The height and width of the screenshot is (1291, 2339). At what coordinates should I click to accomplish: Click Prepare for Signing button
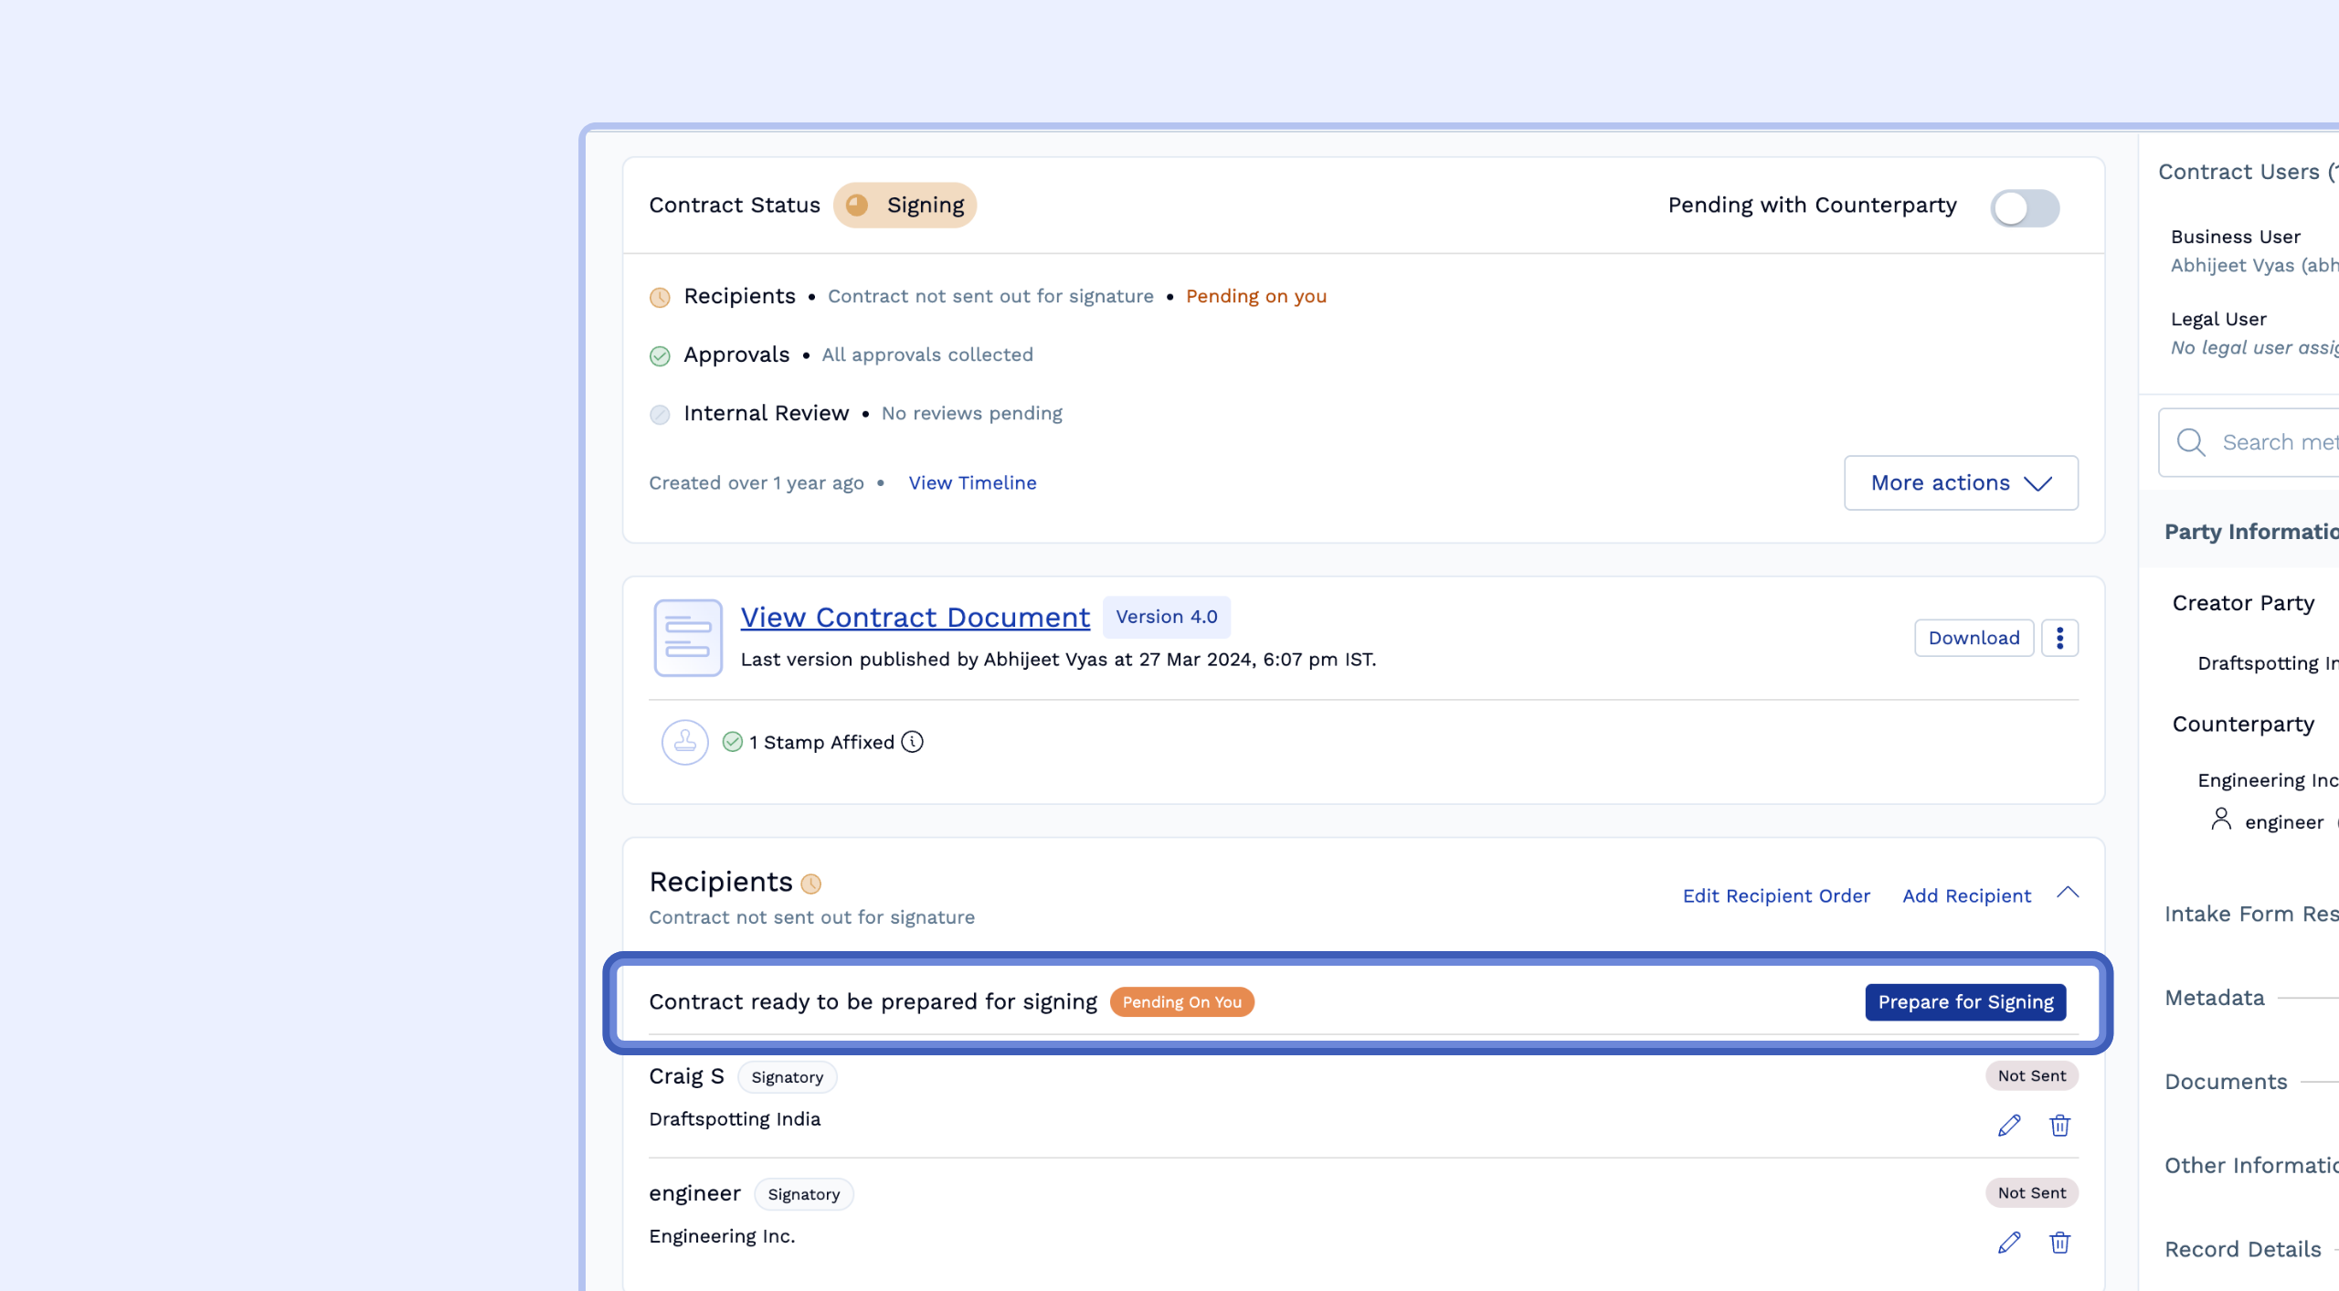1965,1002
